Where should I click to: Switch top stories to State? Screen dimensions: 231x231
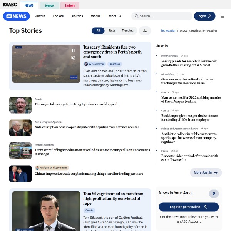pyautogui.click(x=112, y=31)
